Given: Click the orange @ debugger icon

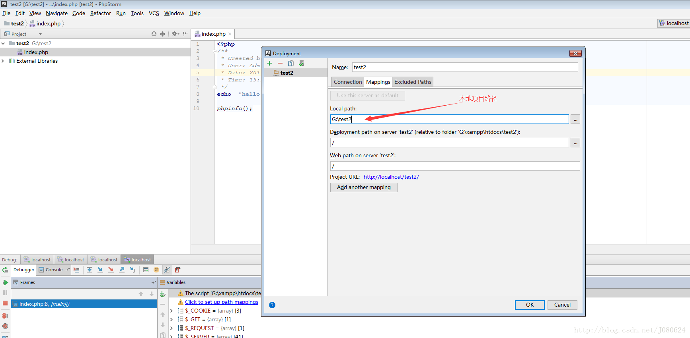Looking at the screenshot, I should tap(156, 270).
